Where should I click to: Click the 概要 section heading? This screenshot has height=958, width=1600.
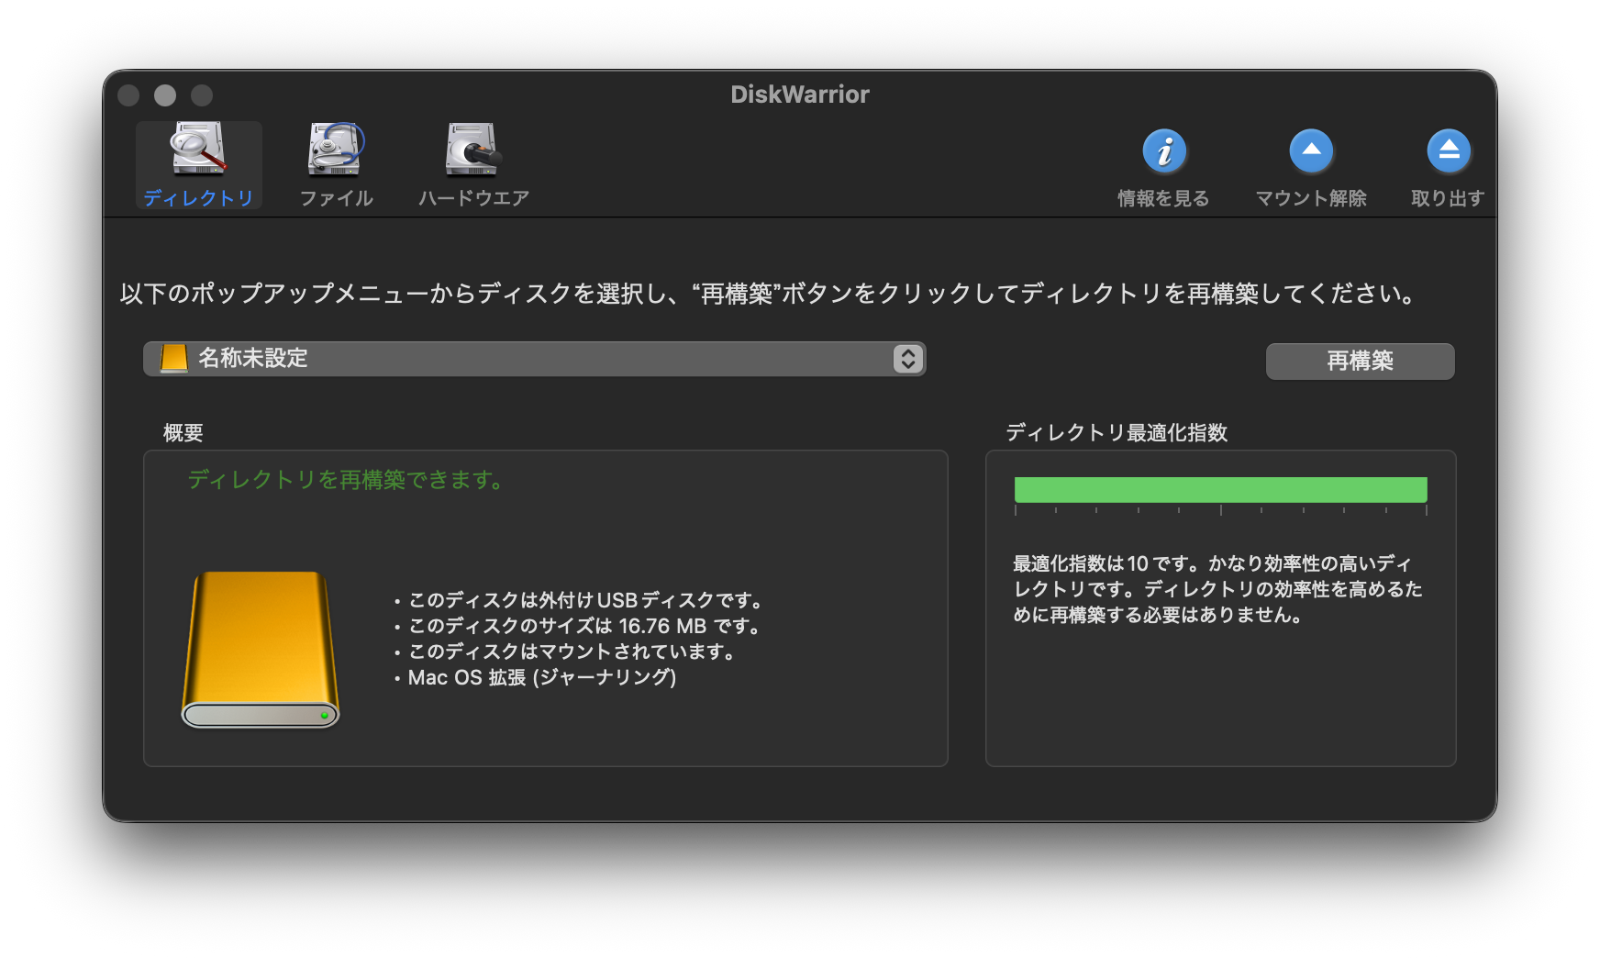point(183,433)
